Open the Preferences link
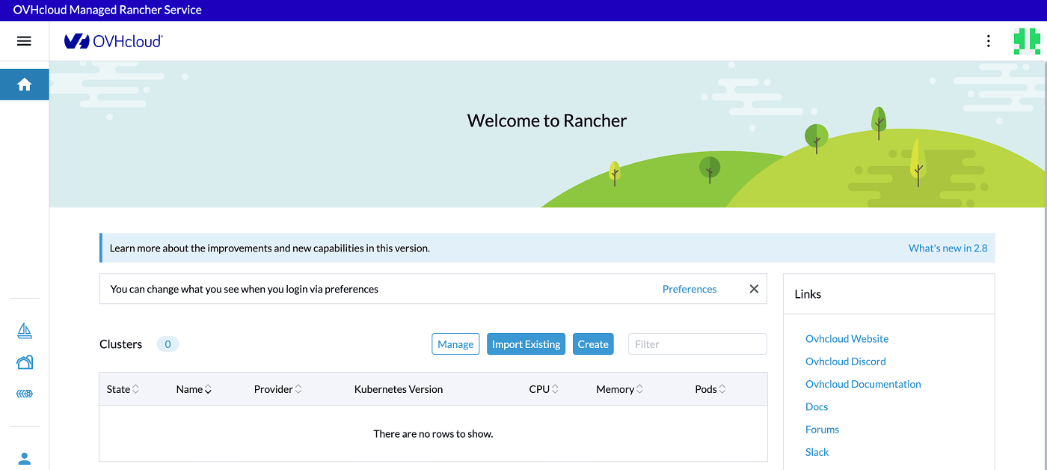Viewport: 1047px width, 470px height. (x=690, y=289)
